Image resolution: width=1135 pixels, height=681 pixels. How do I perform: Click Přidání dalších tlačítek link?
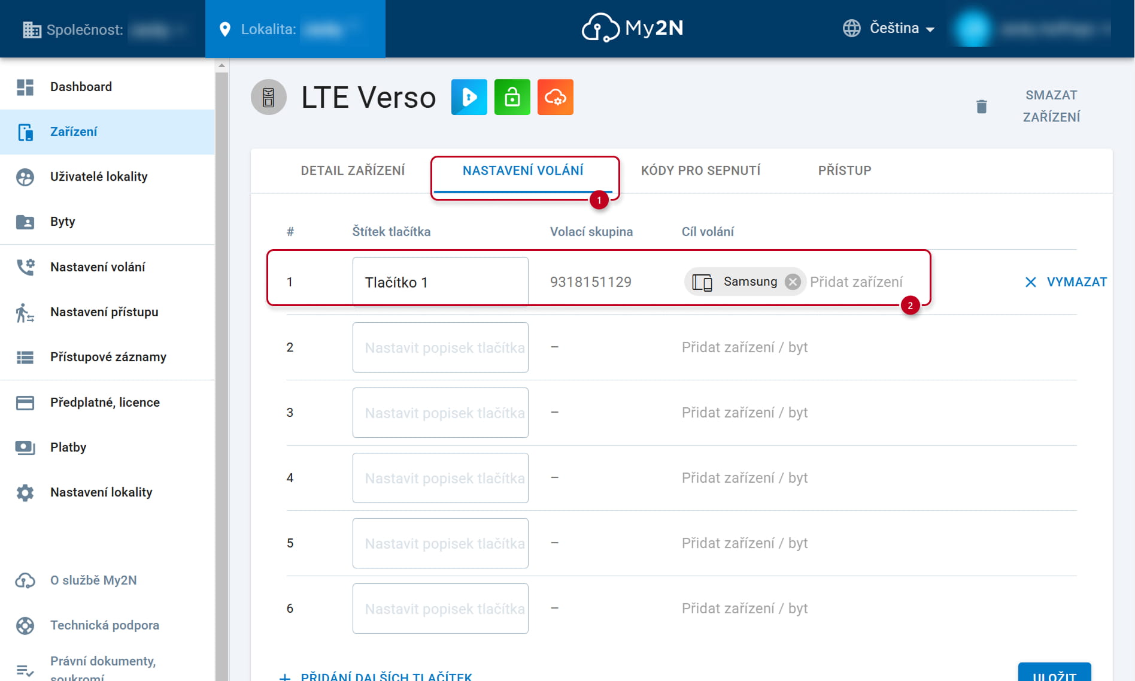(x=376, y=676)
